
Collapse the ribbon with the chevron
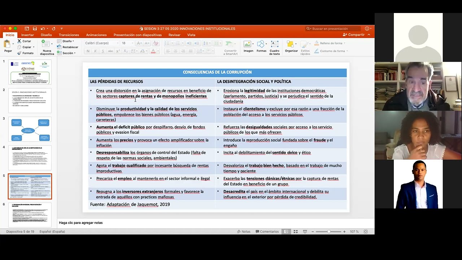pos(369,35)
